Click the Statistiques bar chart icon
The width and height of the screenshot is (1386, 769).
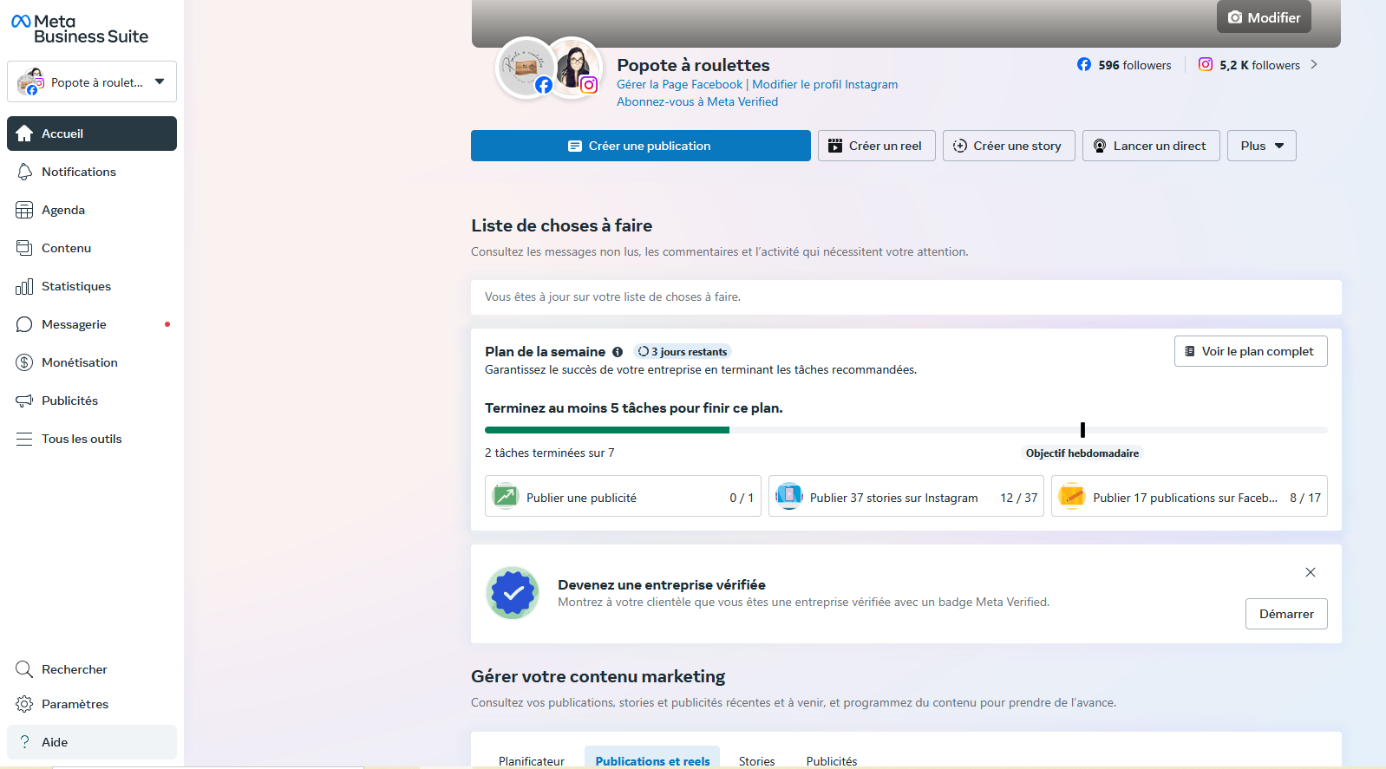click(24, 286)
